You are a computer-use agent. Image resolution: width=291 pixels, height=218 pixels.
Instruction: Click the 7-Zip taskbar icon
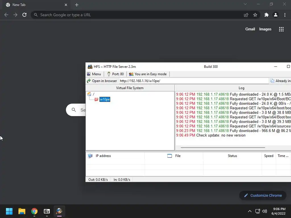47,211
